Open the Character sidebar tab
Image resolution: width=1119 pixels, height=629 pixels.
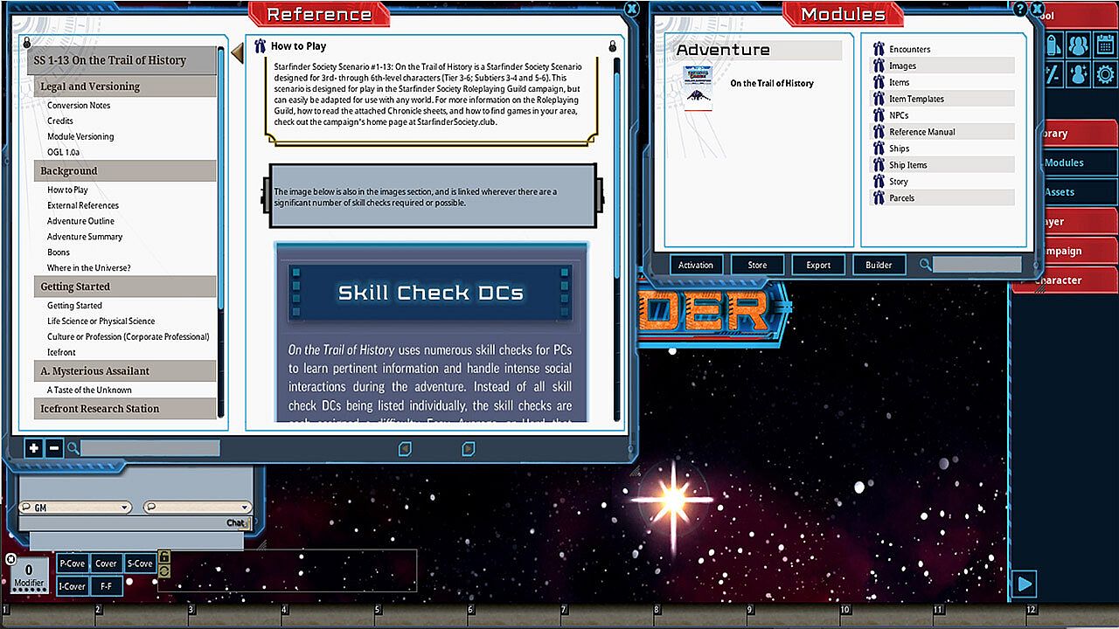pos(1065,280)
